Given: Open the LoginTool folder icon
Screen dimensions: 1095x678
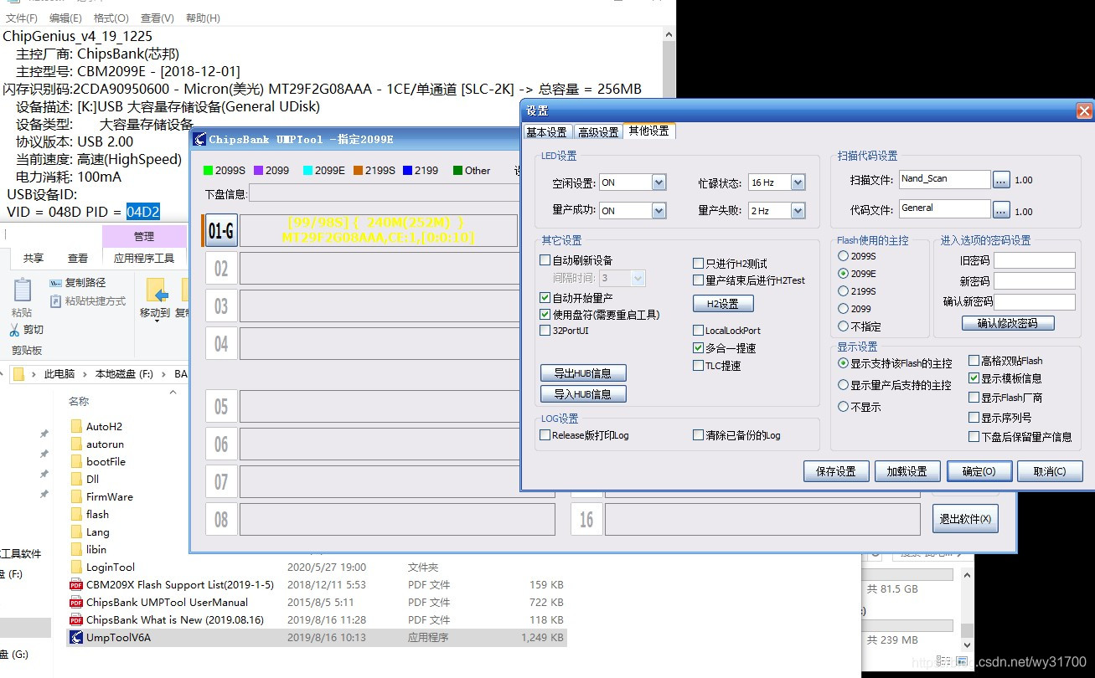Looking at the screenshot, I should tap(76, 567).
